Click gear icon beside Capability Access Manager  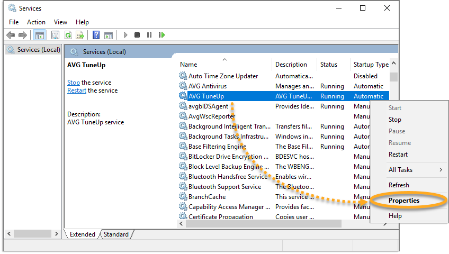coord(183,206)
